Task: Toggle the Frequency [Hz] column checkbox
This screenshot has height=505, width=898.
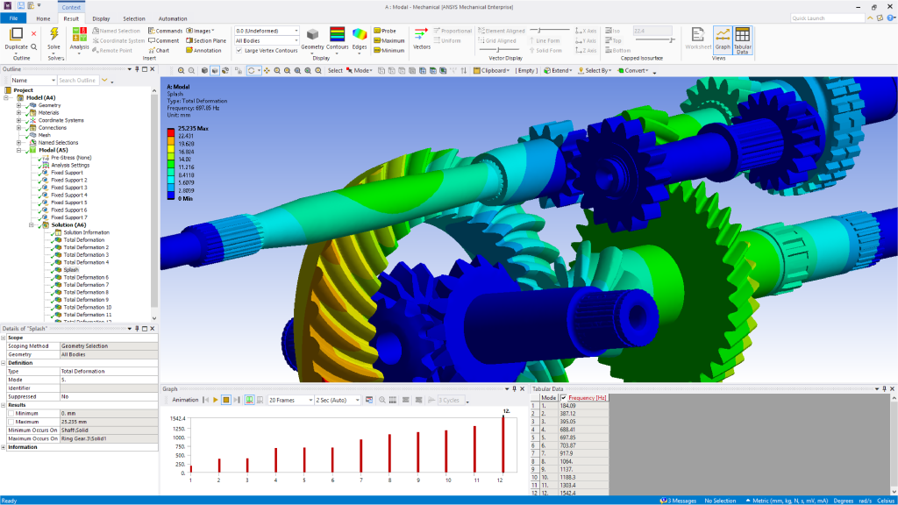Action: coord(563,398)
